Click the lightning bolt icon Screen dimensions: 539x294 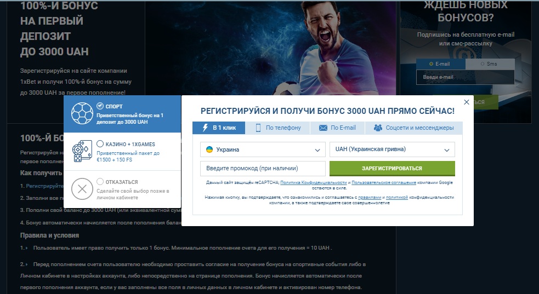point(205,128)
